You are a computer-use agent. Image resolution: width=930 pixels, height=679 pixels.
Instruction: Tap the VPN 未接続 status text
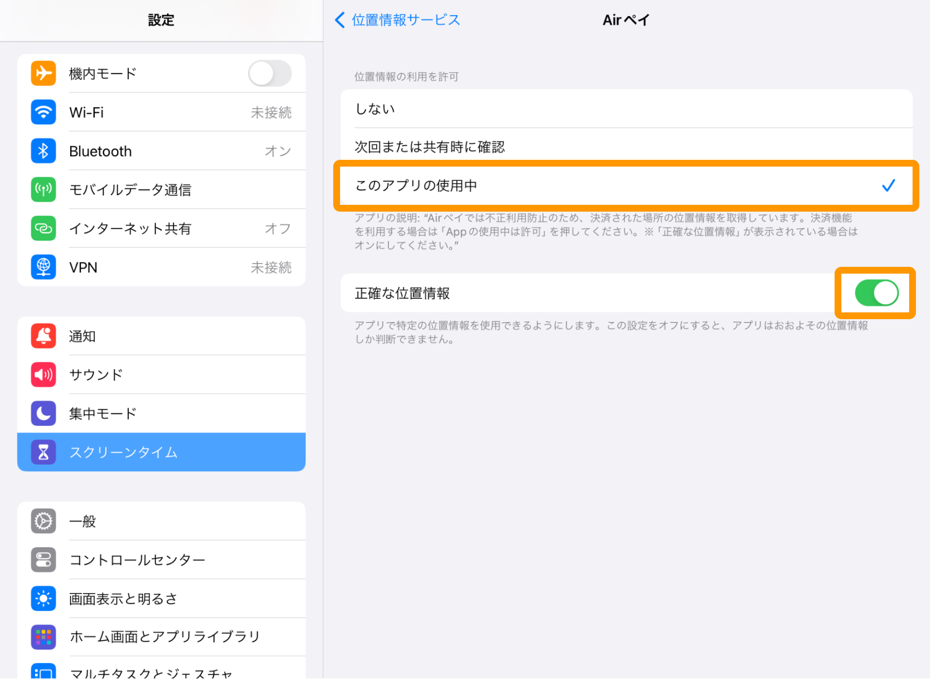tap(271, 268)
